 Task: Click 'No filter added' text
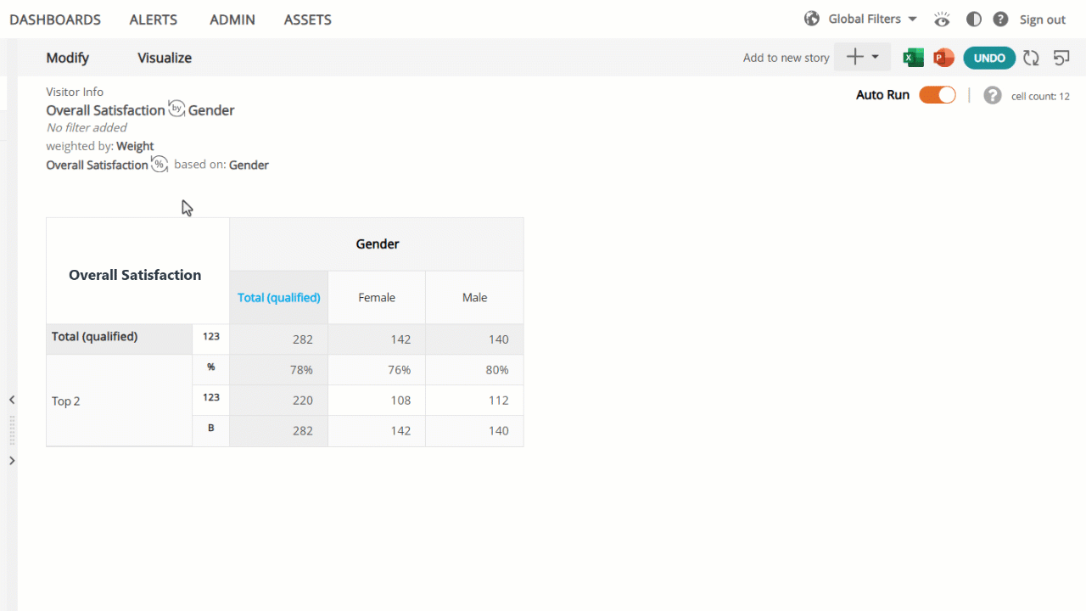[87, 127]
